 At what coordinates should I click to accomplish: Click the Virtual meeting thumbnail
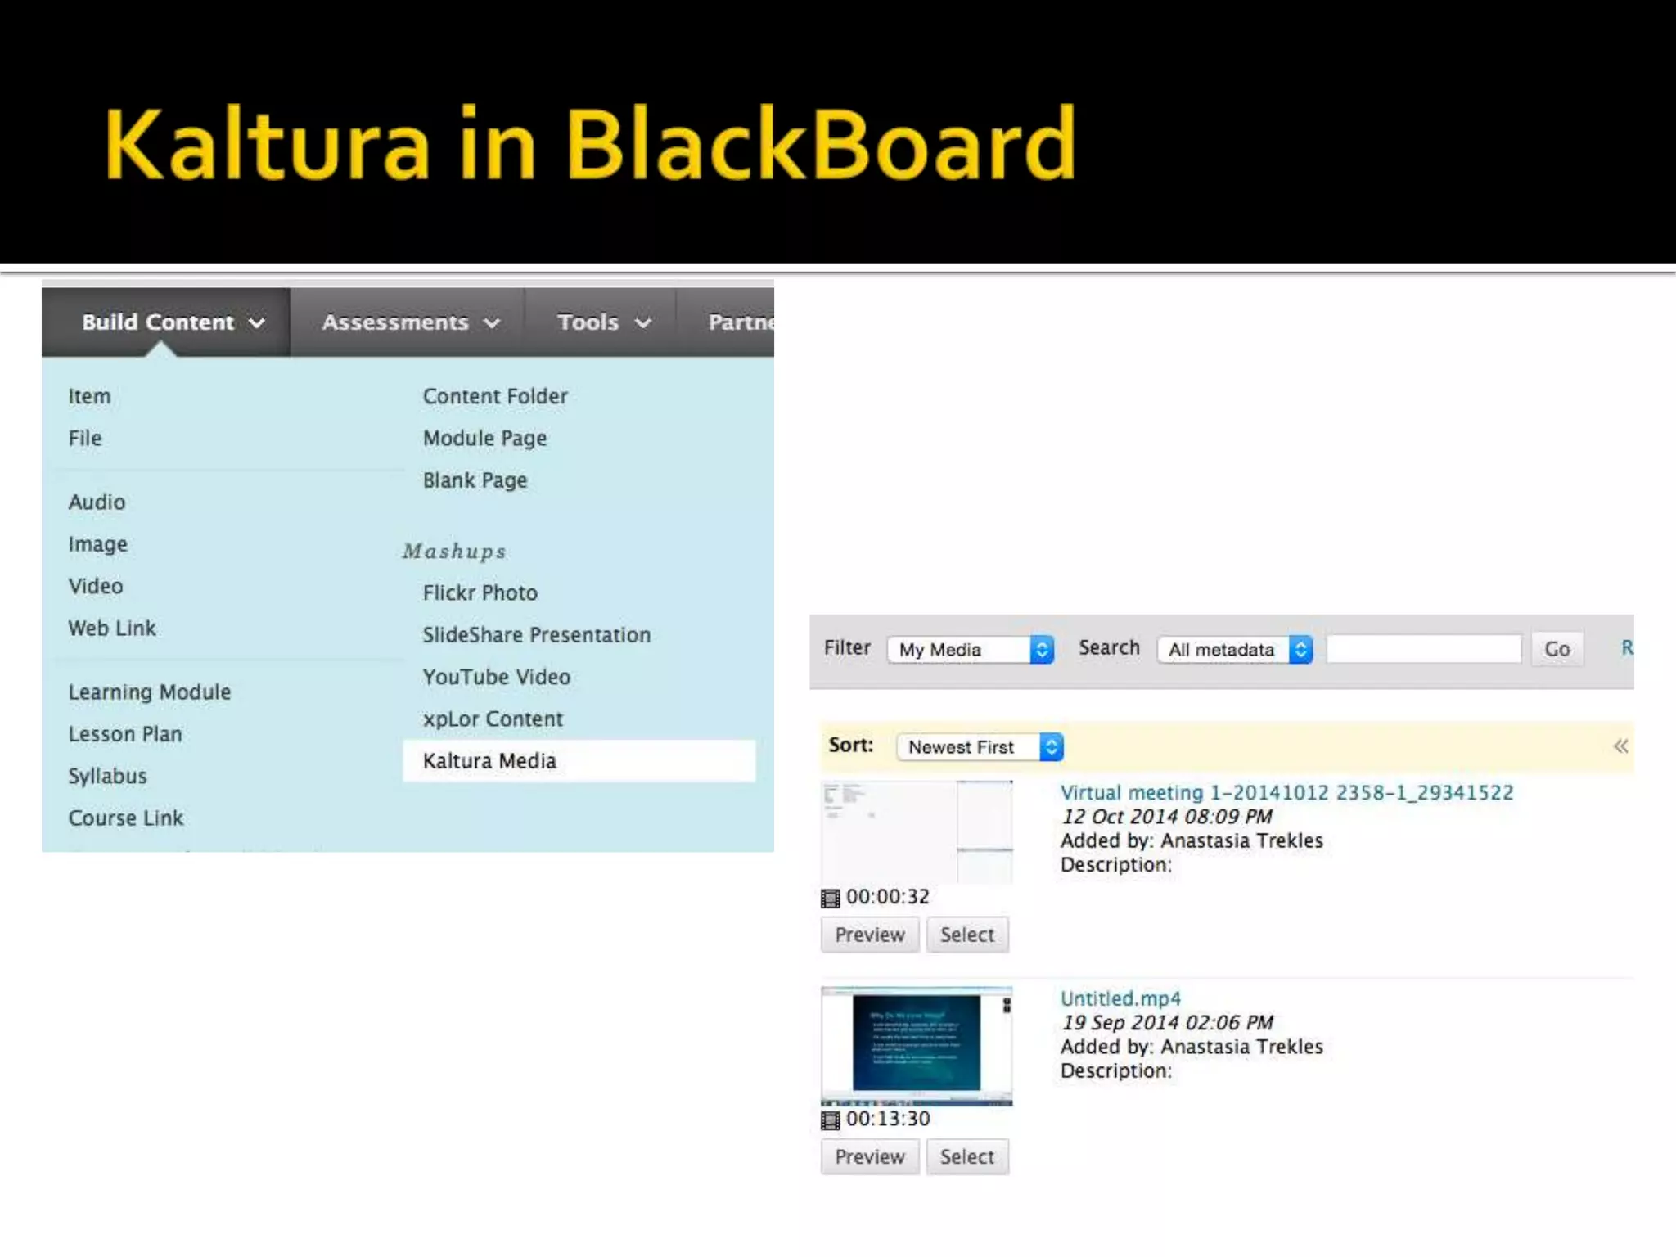coord(917,831)
